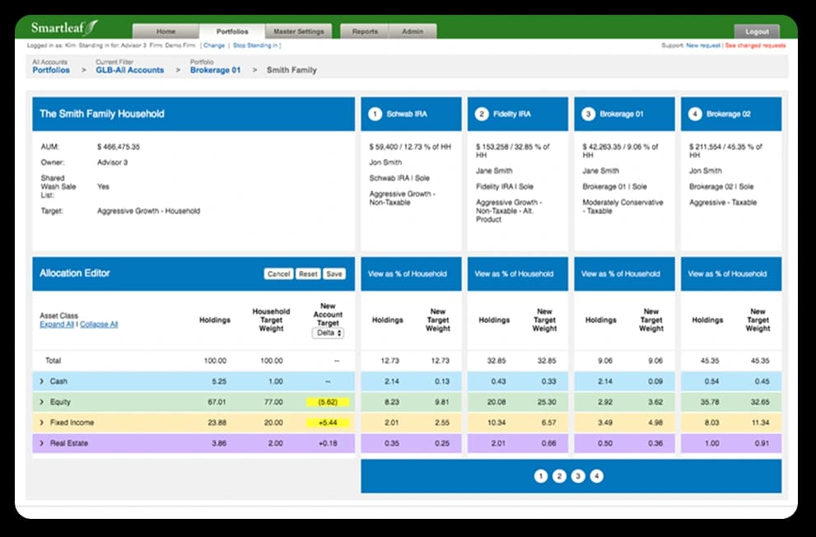816x537 pixels.
Task: Click the highlighted (5.62) Equity delta cell
Action: pyautogui.click(x=328, y=402)
